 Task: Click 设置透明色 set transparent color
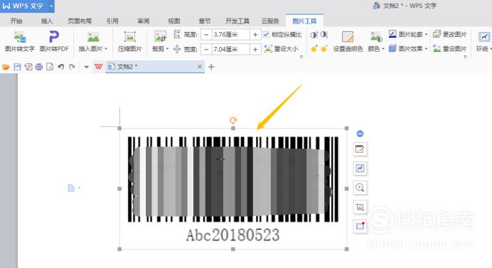[x=348, y=41]
